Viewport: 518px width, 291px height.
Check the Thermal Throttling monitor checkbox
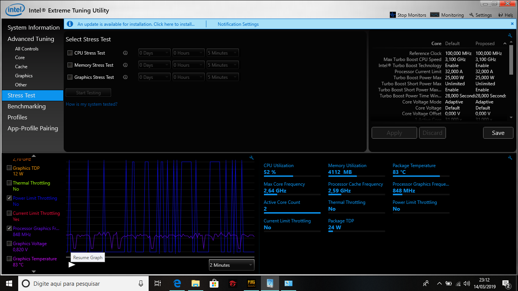click(9, 183)
